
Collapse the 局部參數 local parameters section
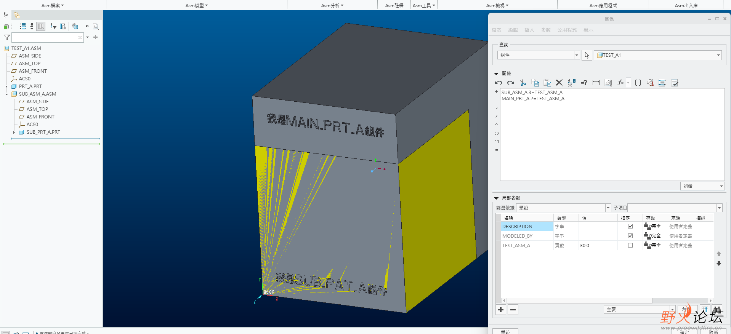[x=496, y=198]
